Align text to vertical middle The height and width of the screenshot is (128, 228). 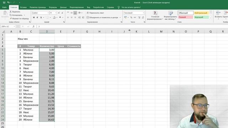(72, 13)
